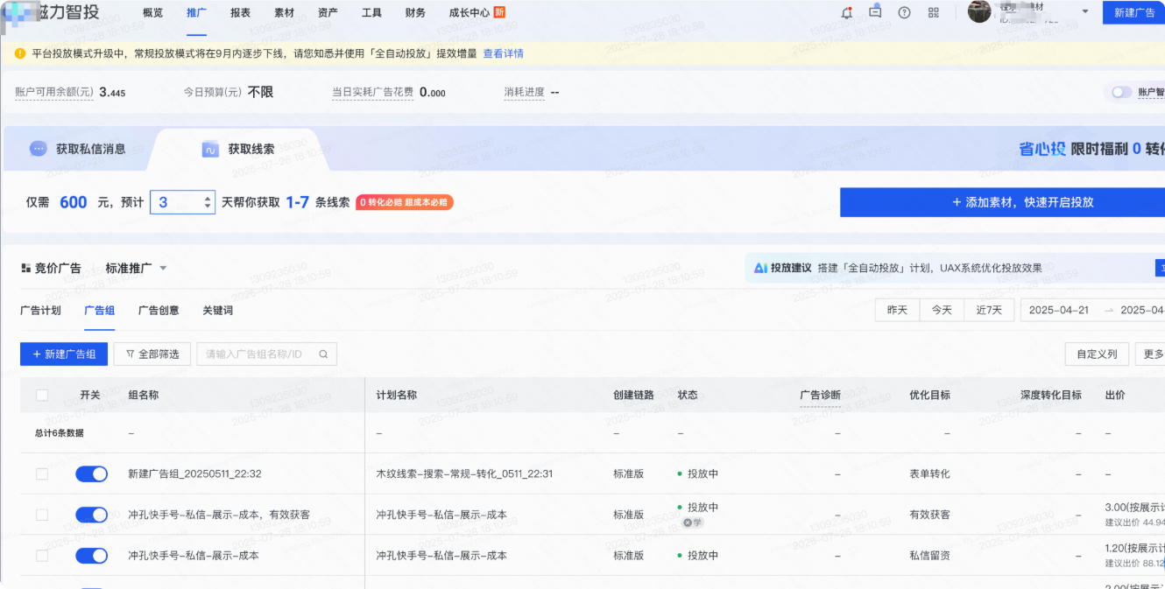Click the 新 badge next to 成长中心
1165x589 pixels.
pos(499,12)
